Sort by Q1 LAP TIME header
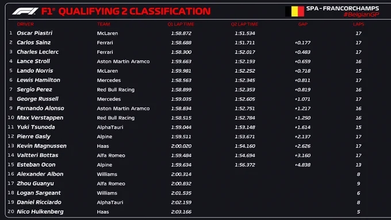Screen dimensions: 391x220 pos(181,24)
